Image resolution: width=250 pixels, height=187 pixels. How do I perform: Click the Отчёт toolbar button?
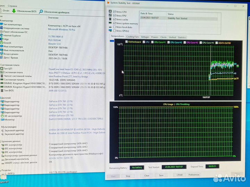[x=5, y=11]
